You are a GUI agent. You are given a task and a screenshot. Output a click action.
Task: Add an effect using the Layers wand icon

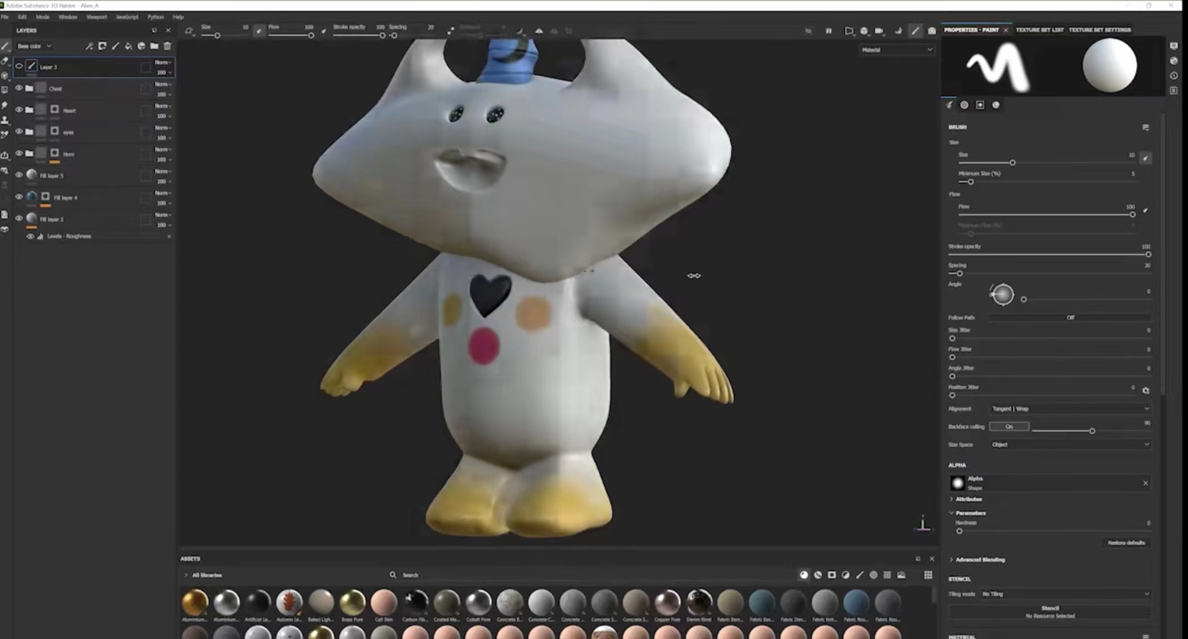pyautogui.click(x=89, y=46)
